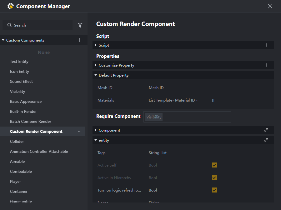The width and height of the screenshot is (281, 210).
Task: Close the Component Manager window
Action: click(270, 6)
